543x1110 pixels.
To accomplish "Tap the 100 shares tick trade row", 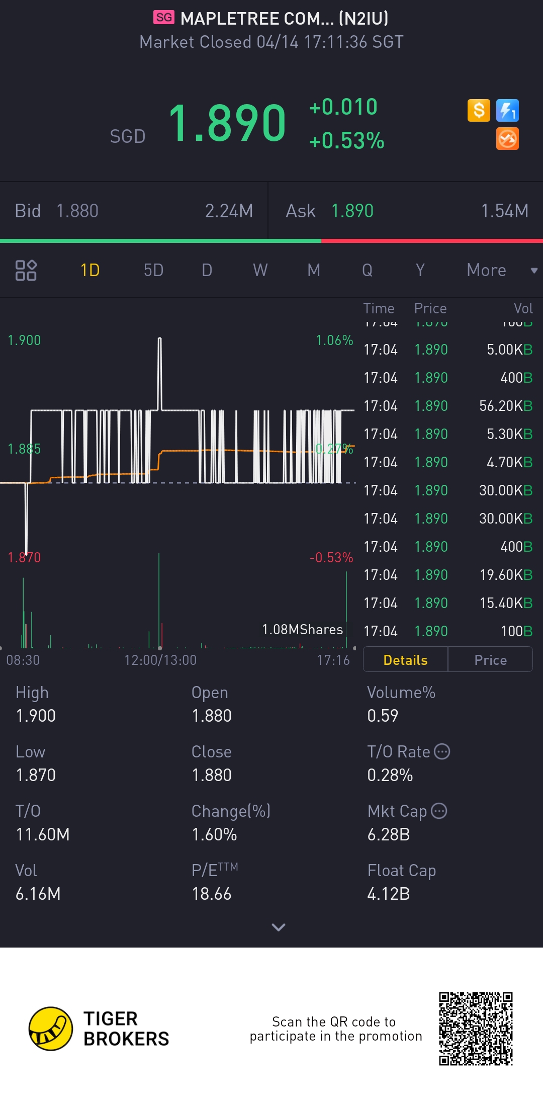I will pyautogui.click(x=448, y=631).
